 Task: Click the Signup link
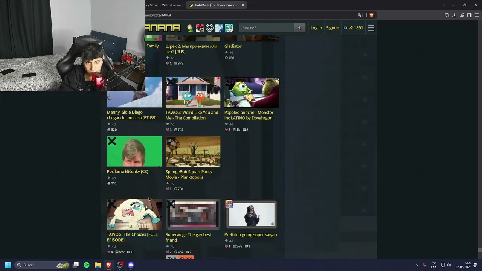pyautogui.click(x=333, y=28)
